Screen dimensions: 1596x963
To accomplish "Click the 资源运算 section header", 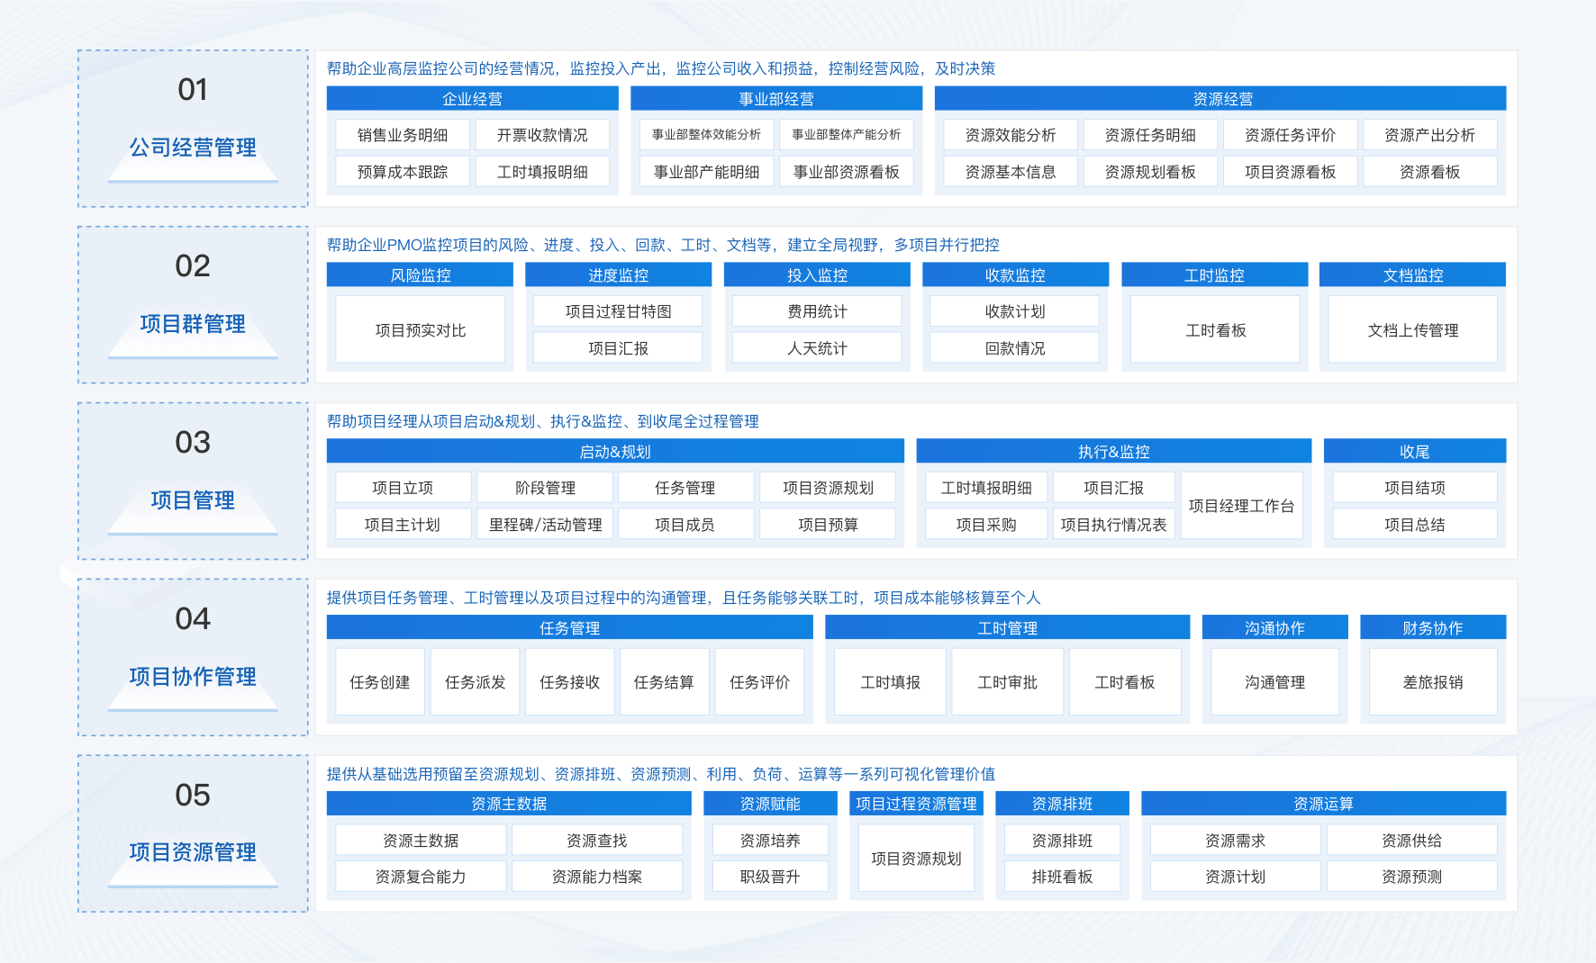I will (x=1323, y=804).
